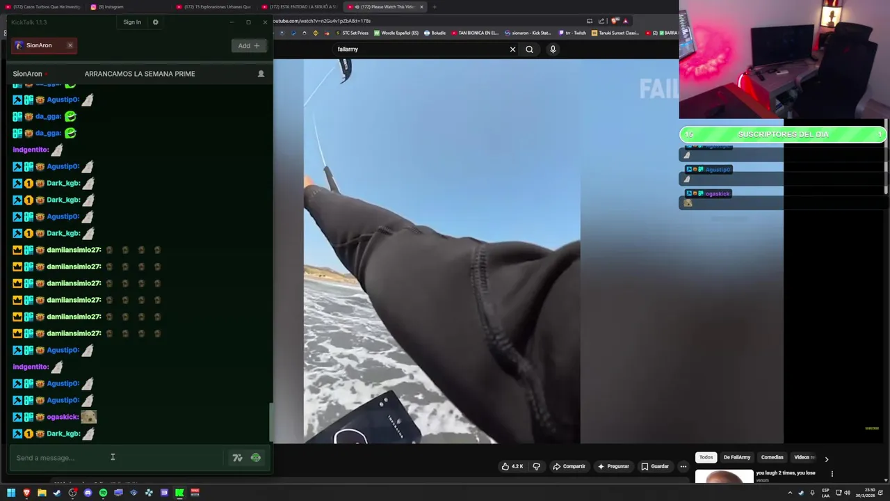
Task: Open options menu for recommended video
Action: click(832, 474)
